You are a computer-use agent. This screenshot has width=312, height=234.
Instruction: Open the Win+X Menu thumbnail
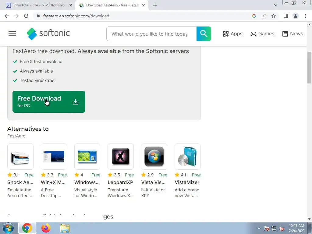(x=54, y=157)
